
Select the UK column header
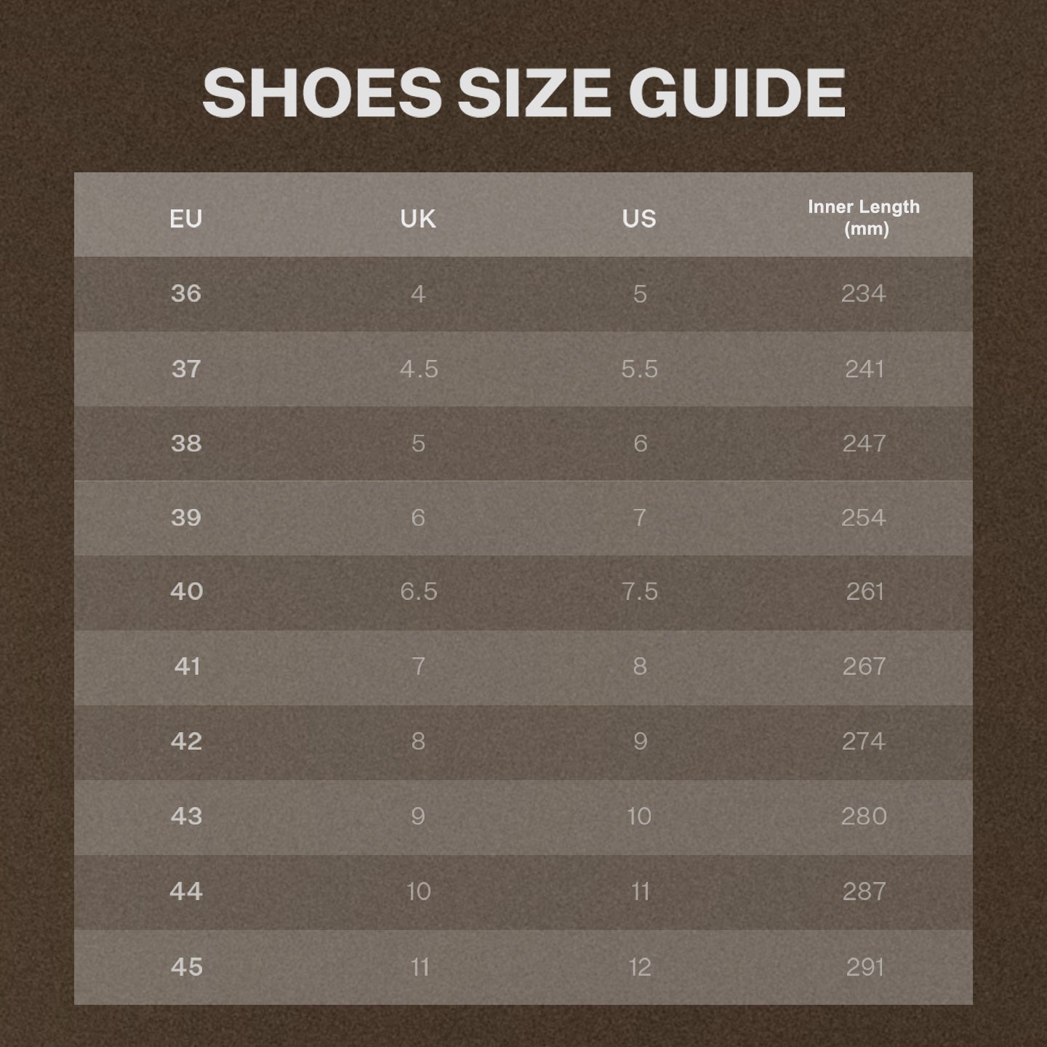pyautogui.click(x=418, y=218)
